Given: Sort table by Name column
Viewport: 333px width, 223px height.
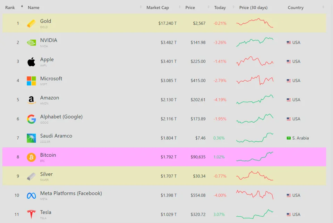Looking at the screenshot, I should coord(34,7).
